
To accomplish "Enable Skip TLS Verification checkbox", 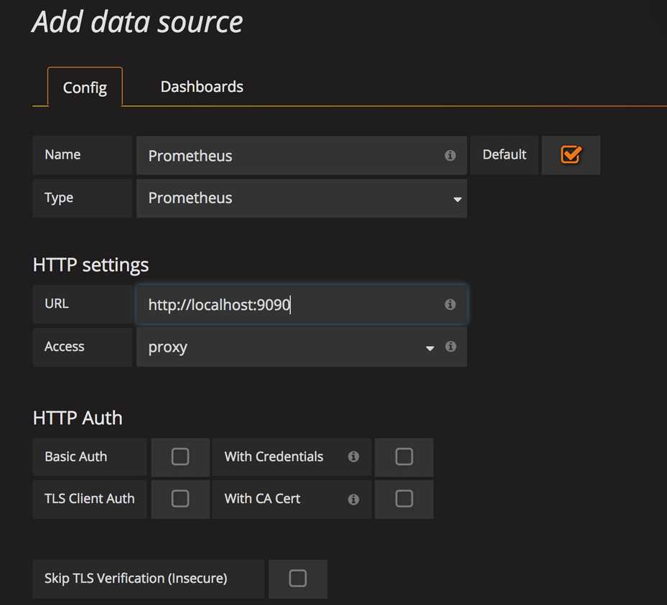I will pos(298,578).
